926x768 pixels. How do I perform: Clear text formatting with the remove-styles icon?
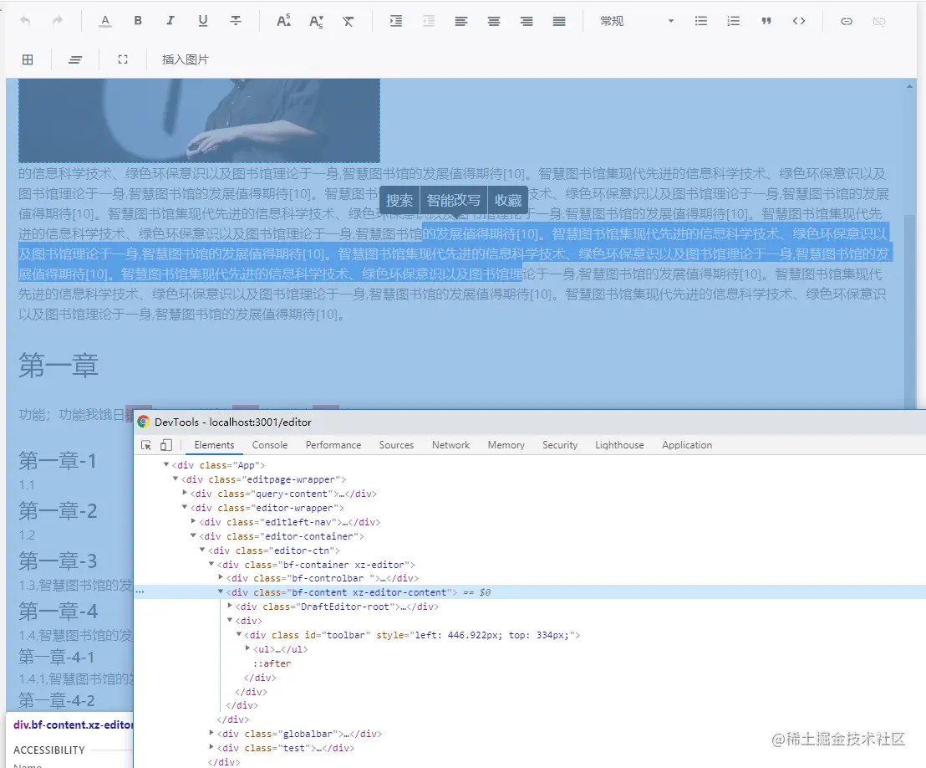point(349,21)
